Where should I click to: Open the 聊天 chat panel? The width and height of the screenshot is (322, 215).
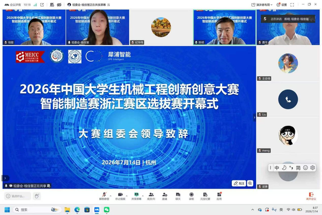point(178,196)
